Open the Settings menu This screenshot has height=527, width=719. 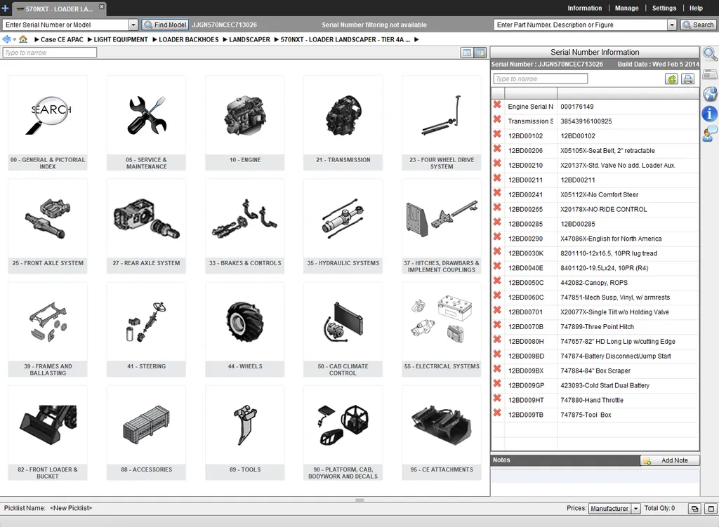(x=664, y=8)
